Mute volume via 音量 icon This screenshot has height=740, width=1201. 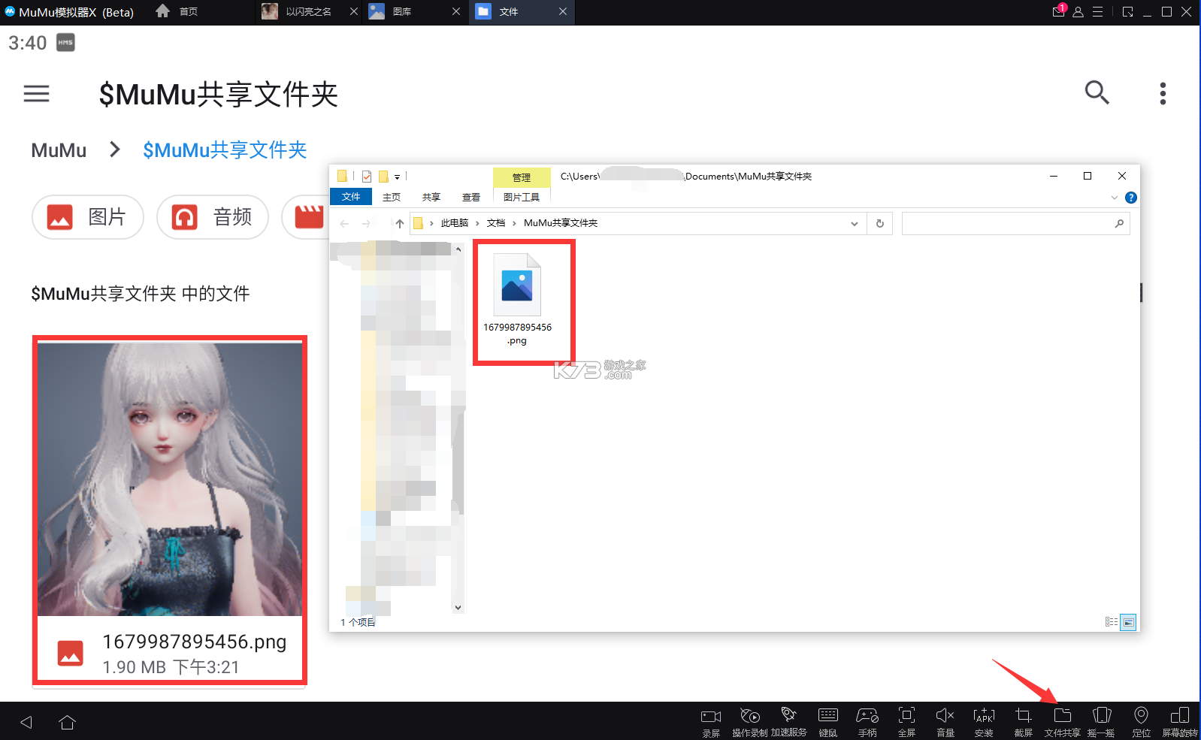pyautogui.click(x=945, y=722)
